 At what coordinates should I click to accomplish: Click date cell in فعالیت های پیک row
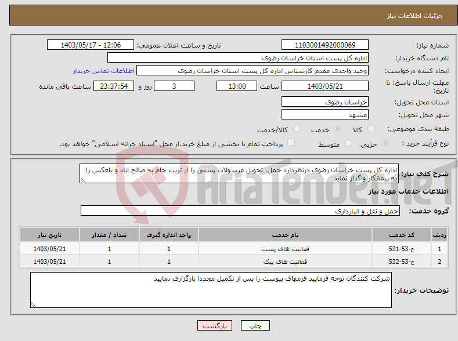pos(50,262)
